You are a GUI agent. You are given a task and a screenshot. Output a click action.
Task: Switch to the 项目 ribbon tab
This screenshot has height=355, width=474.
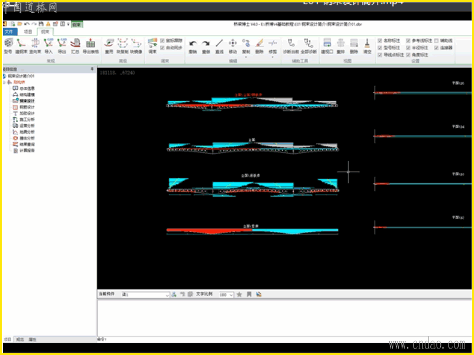pyautogui.click(x=28, y=31)
